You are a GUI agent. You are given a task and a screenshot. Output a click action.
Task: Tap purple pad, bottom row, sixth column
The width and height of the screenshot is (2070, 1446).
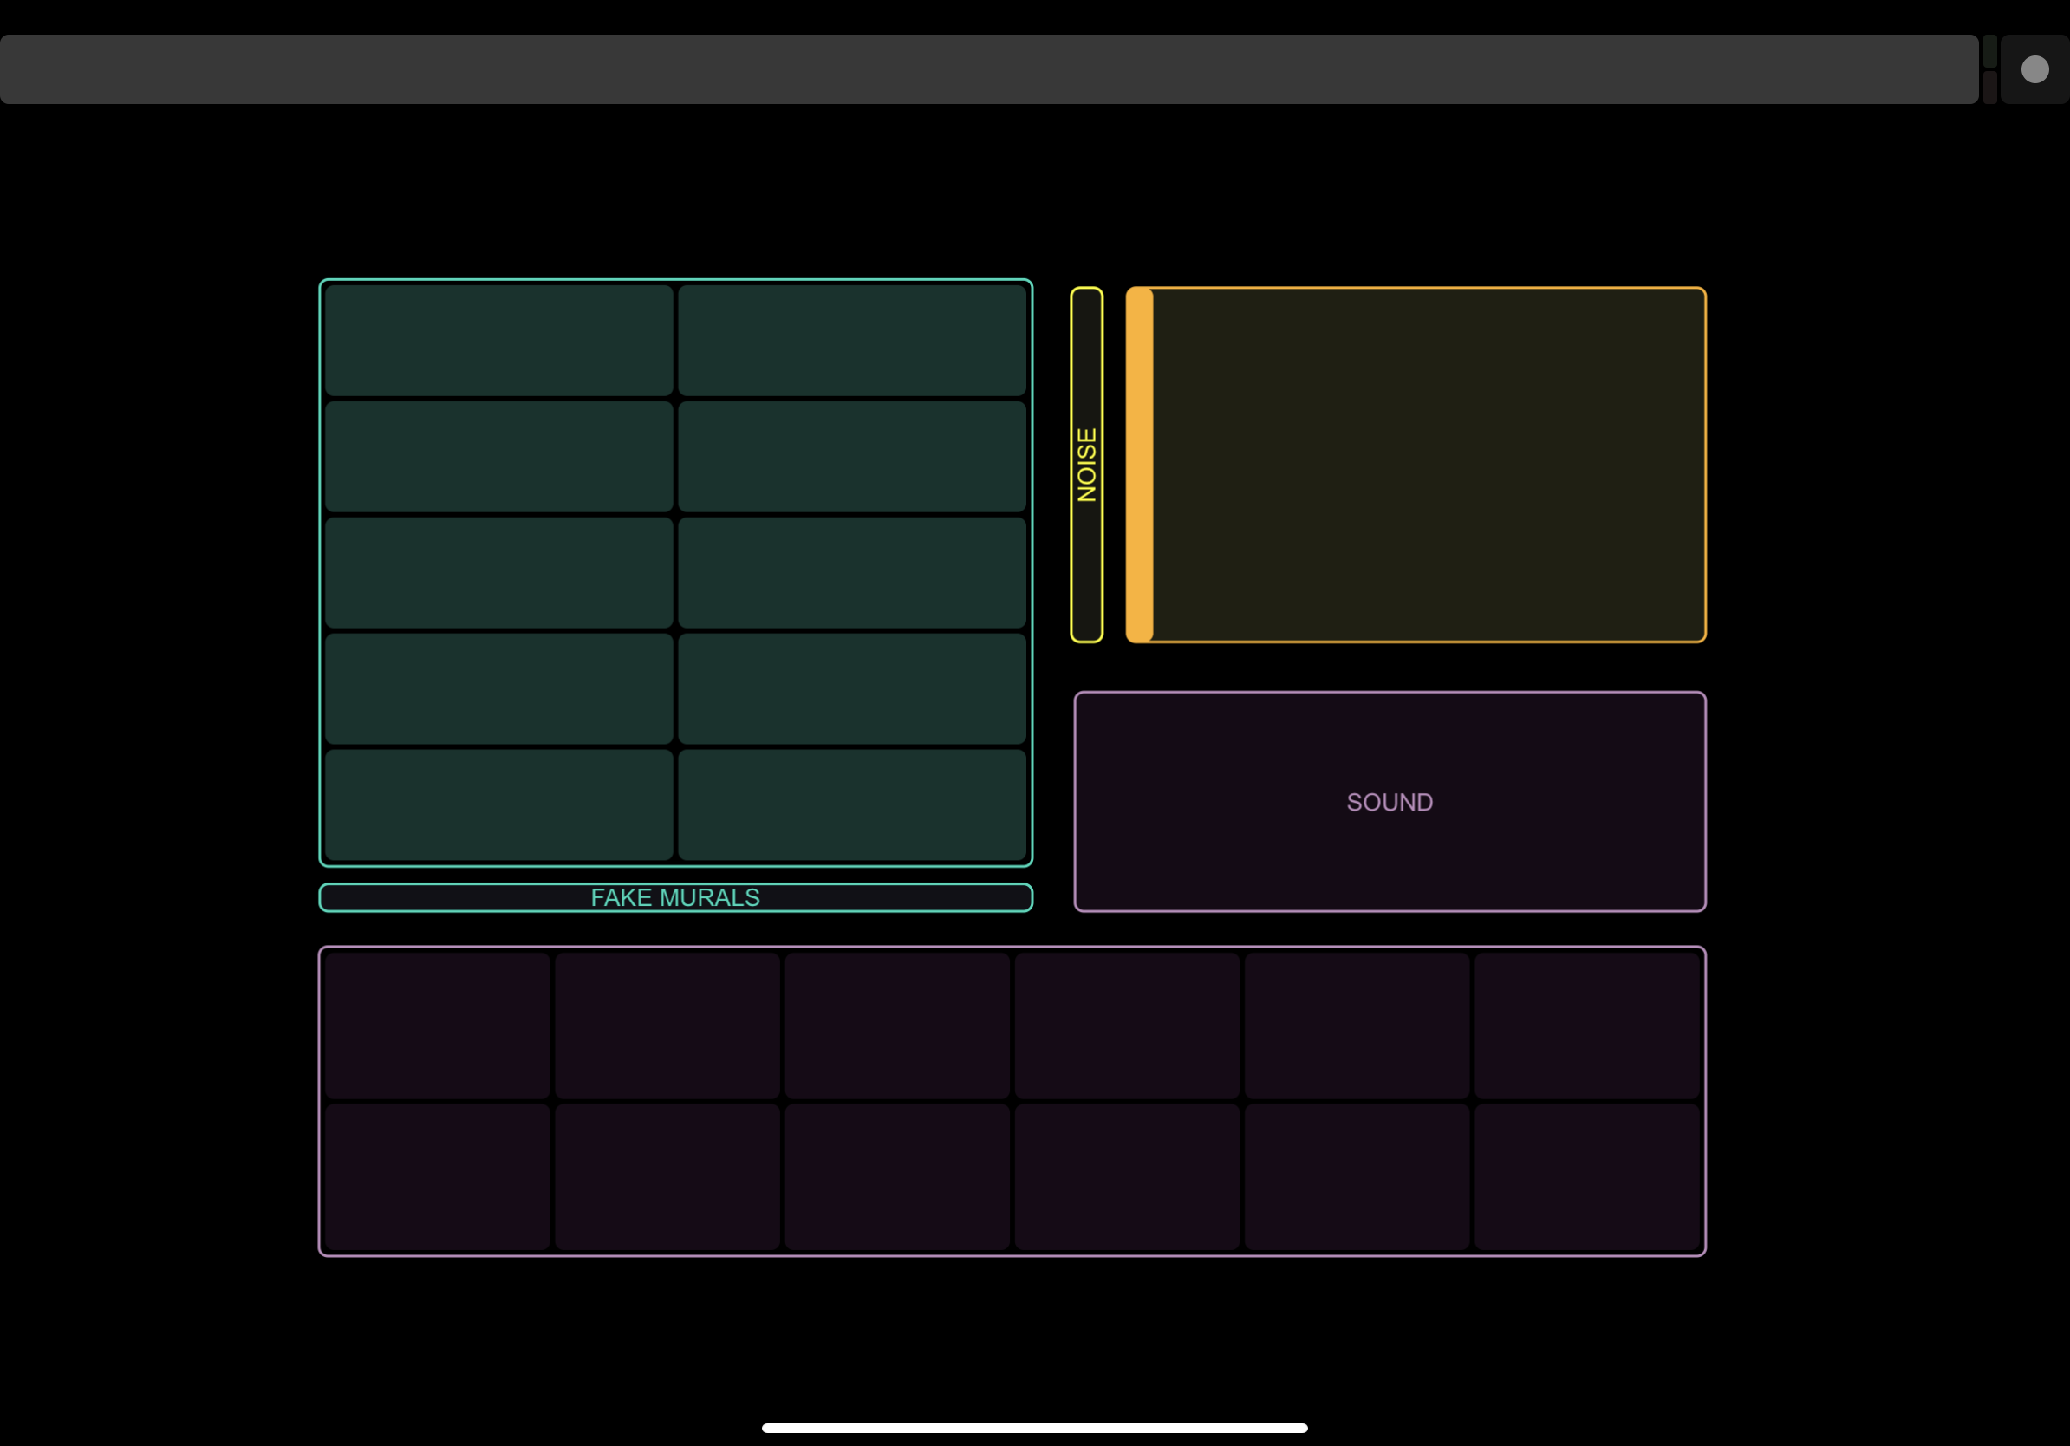click(1587, 1177)
